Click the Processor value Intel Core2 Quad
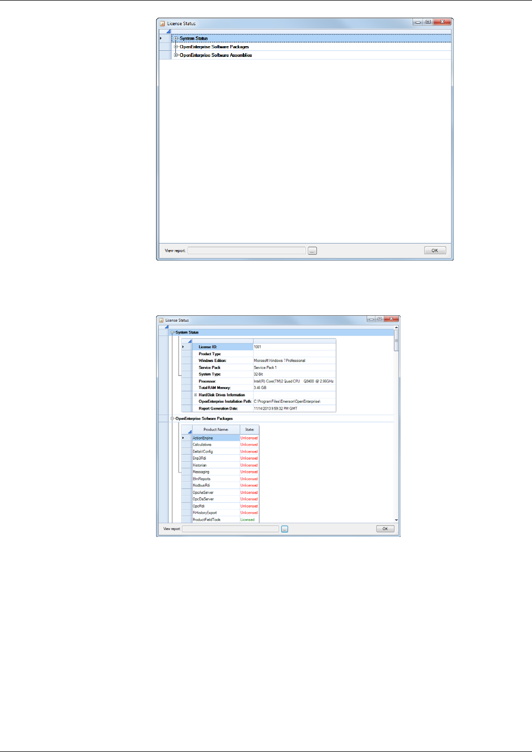This screenshot has width=532, height=752. (x=294, y=381)
